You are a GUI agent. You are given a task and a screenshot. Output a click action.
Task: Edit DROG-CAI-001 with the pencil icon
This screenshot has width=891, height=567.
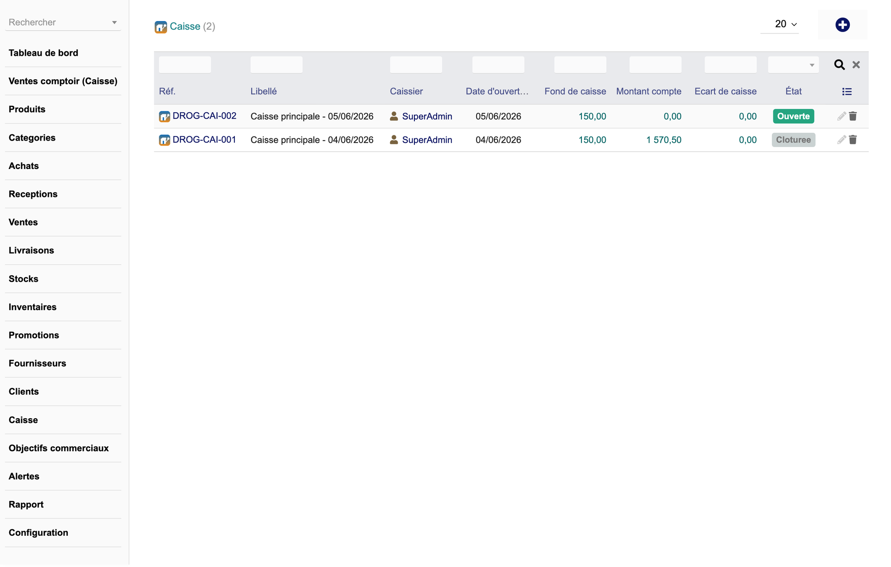(x=841, y=140)
